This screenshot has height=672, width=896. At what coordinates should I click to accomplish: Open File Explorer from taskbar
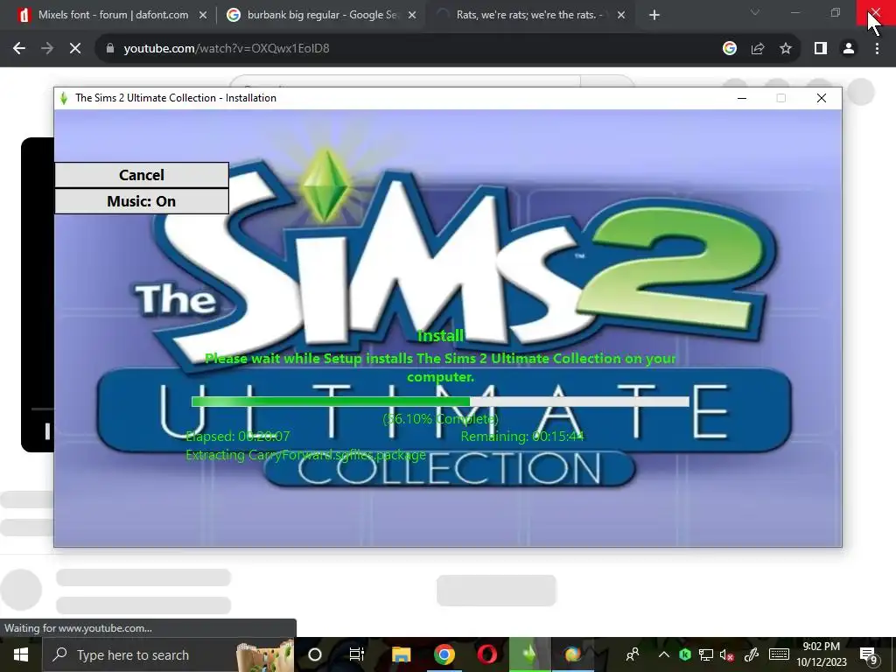point(401,654)
